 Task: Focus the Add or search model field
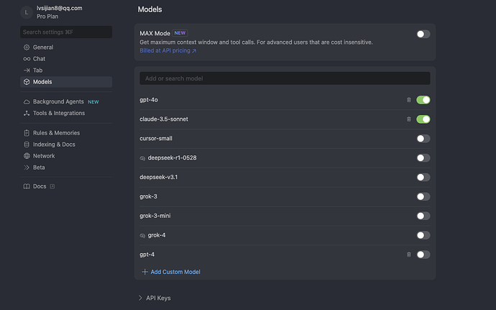(x=285, y=78)
